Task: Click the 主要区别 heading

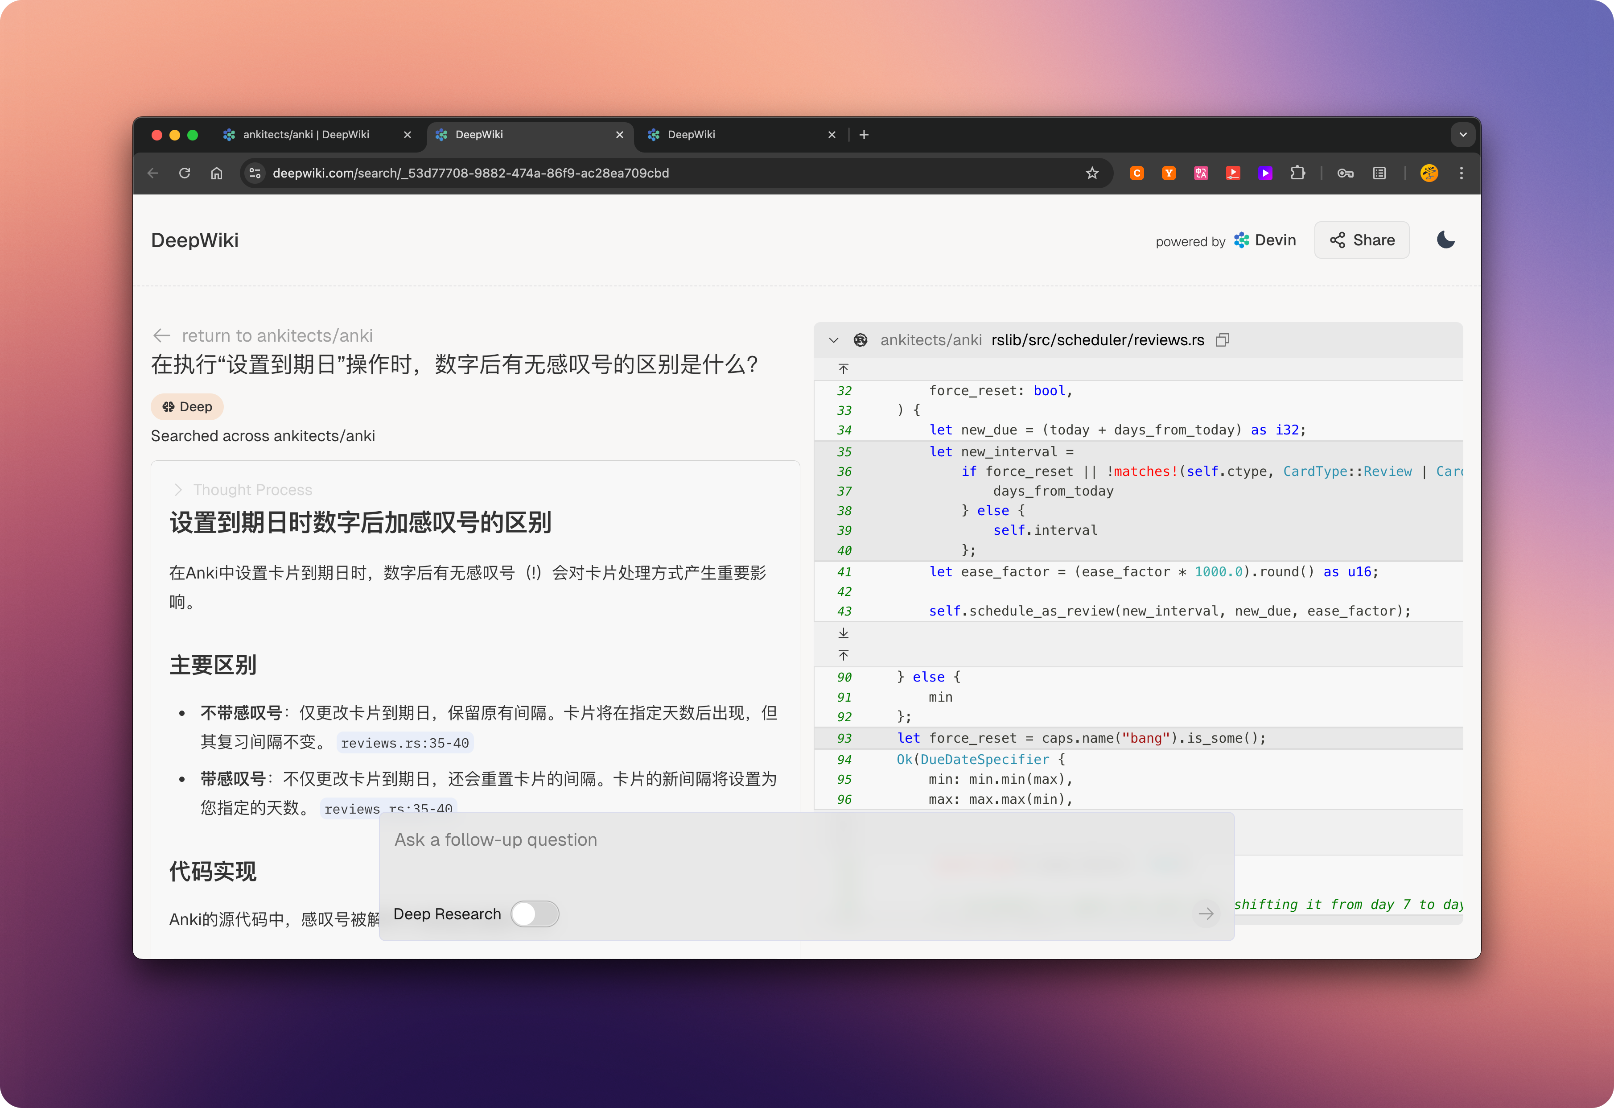Action: point(213,665)
